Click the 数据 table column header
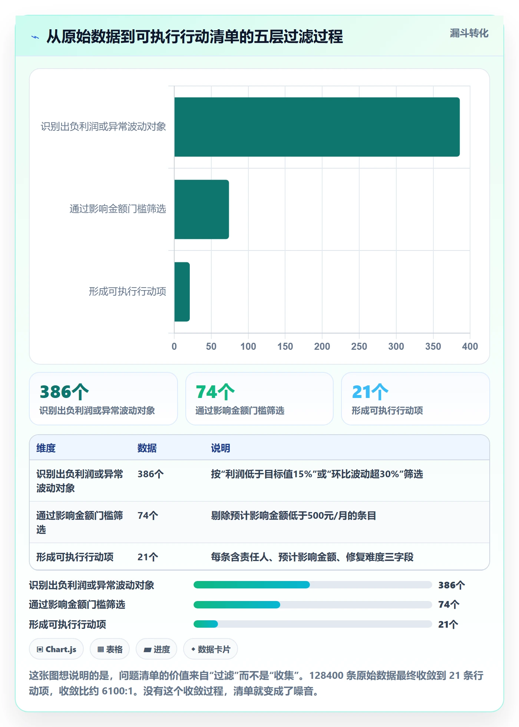The width and height of the screenshot is (519, 727). coord(147,448)
